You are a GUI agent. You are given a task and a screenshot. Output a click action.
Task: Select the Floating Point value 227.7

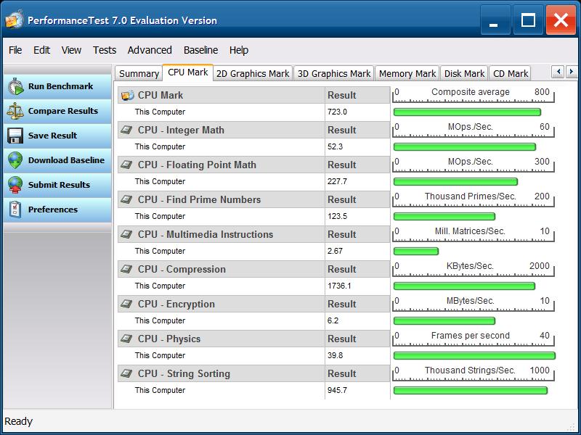[337, 181]
